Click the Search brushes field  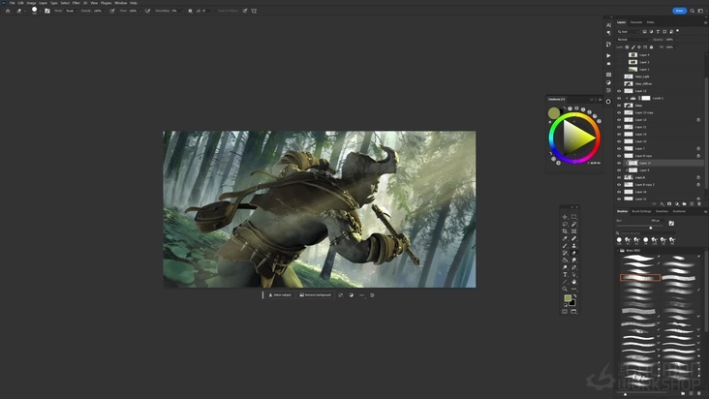point(646,233)
